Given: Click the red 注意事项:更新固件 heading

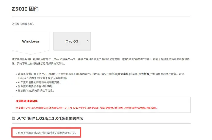Looking at the screenshot, I should pos(26,101).
